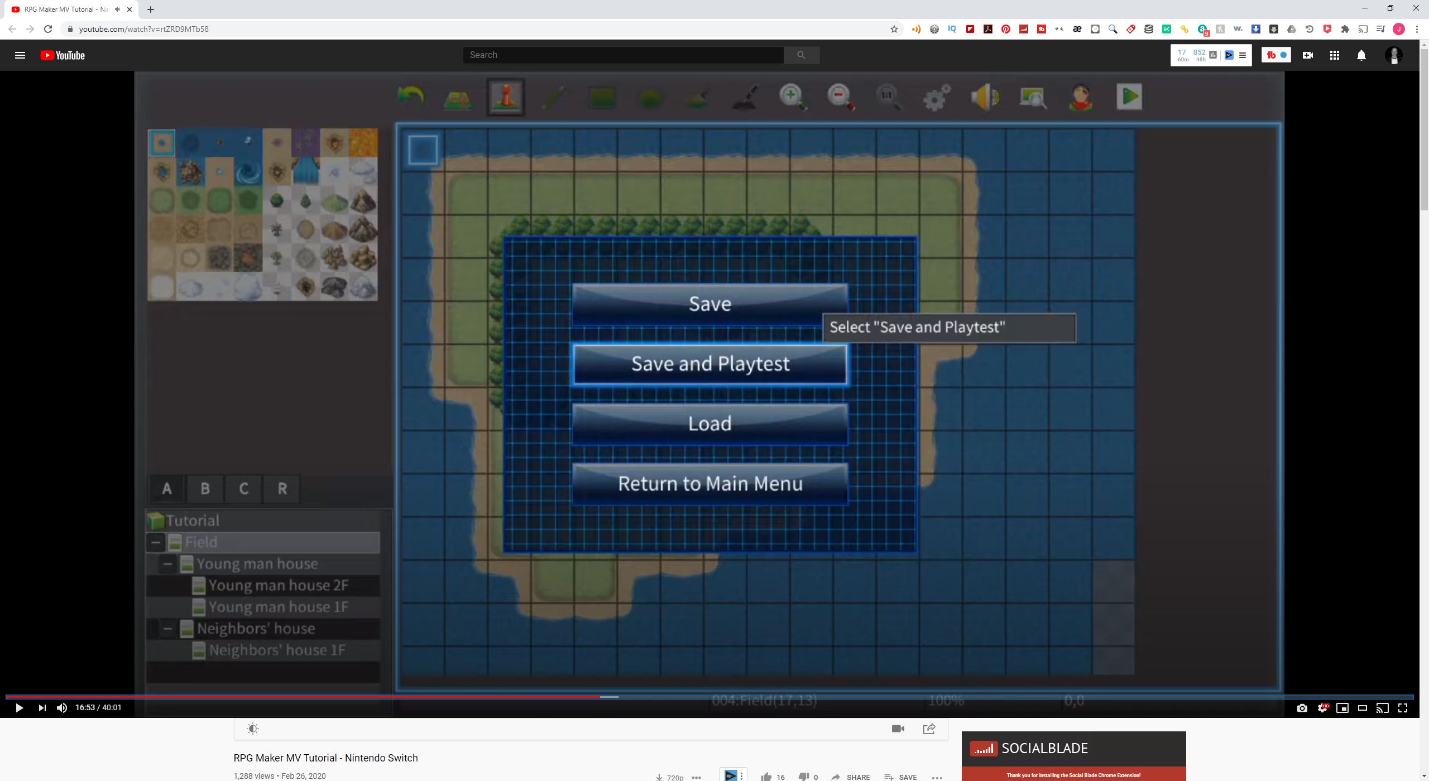The width and height of the screenshot is (1429, 781).
Task: Click the Flipboard extension icon
Action: pos(970,29)
